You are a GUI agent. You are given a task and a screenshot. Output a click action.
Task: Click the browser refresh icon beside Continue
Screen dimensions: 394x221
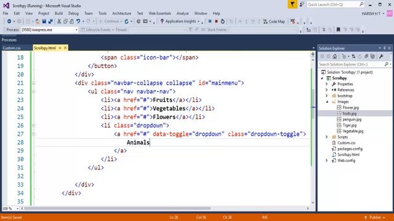tap(126, 21)
